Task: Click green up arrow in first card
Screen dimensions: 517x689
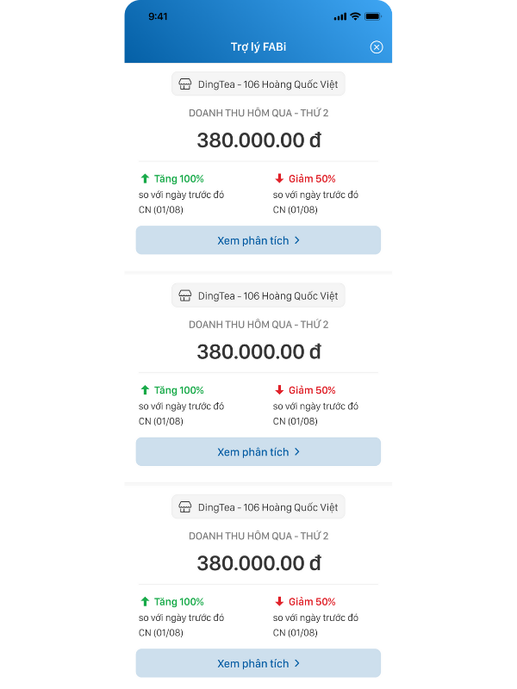Action: 145,178
